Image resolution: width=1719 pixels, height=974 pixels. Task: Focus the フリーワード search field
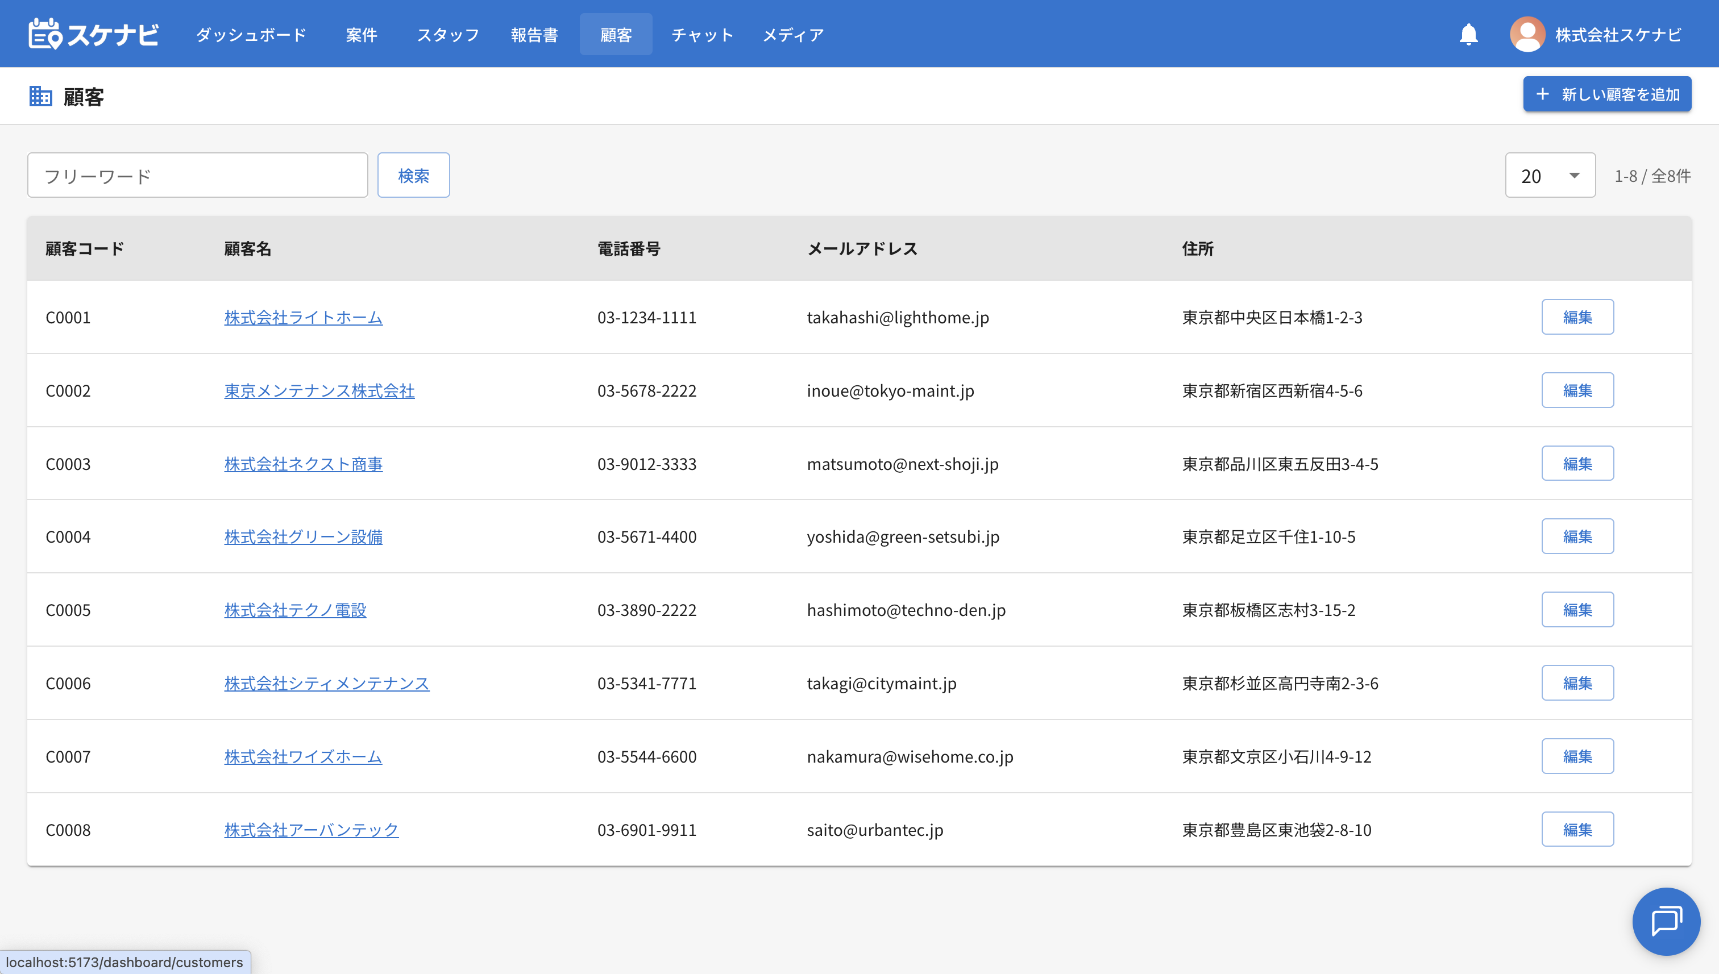[197, 175]
